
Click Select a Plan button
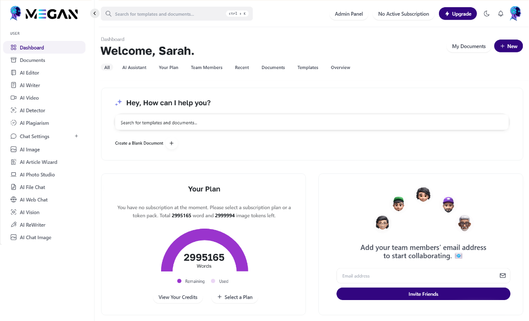click(x=235, y=297)
